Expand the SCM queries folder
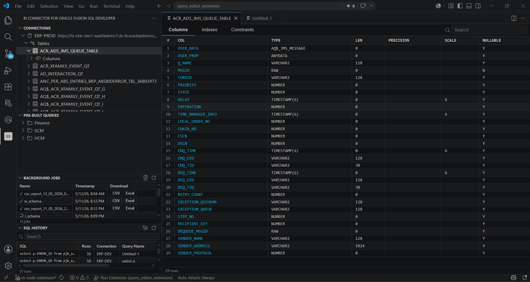This screenshot has width=530, height=282. click(x=23, y=131)
